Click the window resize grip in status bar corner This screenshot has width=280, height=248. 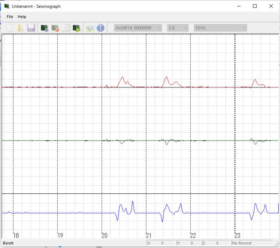click(x=277, y=244)
